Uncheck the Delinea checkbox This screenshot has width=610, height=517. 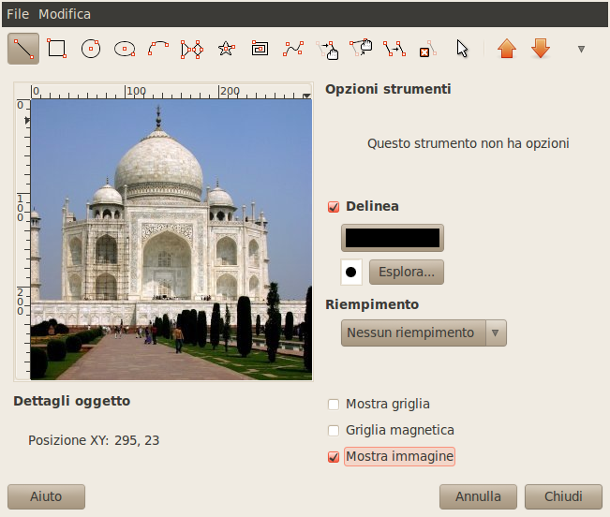[334, 207]
